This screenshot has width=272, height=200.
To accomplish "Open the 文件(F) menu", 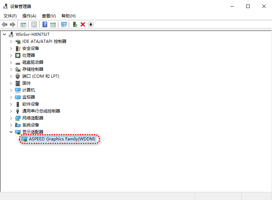I will (x=10, y=16).
